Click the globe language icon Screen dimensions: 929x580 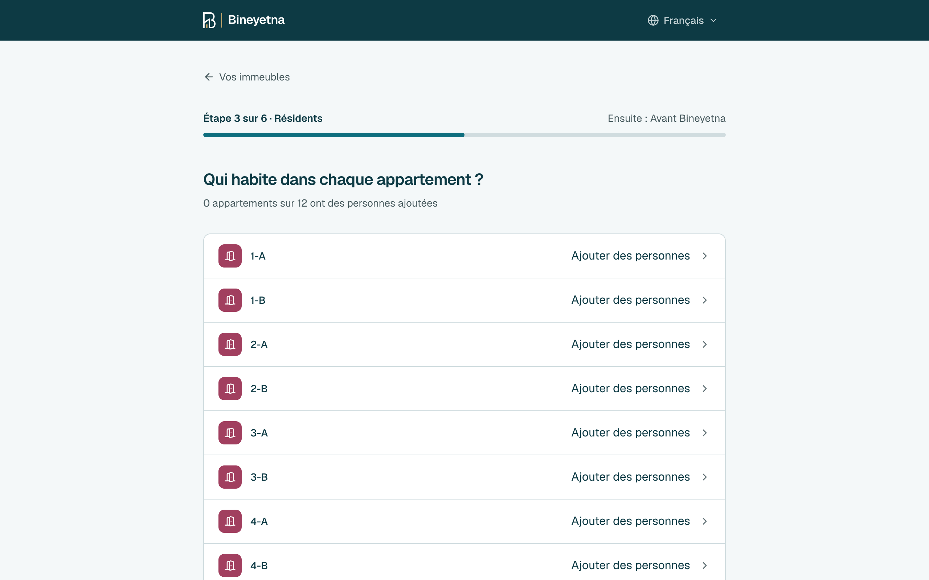[653, 20]
